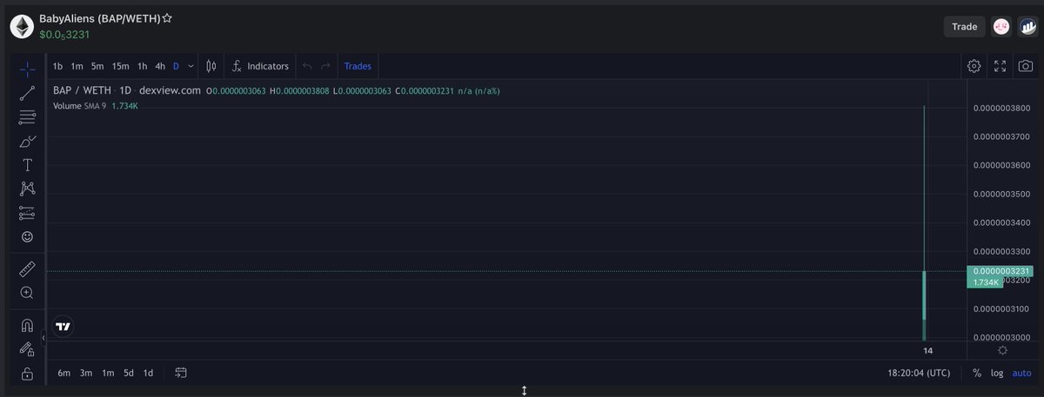Open the chart patterns tool
The height and width of the screenshot is (397, 1044).
click(x=27, y=189)
